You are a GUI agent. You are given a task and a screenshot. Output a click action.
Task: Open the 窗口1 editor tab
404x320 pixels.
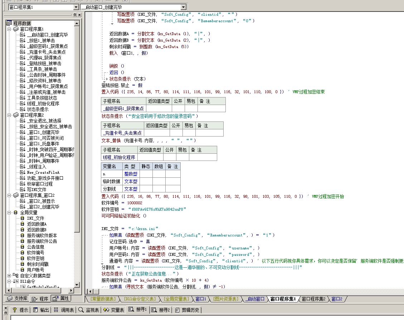coord(201,299)
